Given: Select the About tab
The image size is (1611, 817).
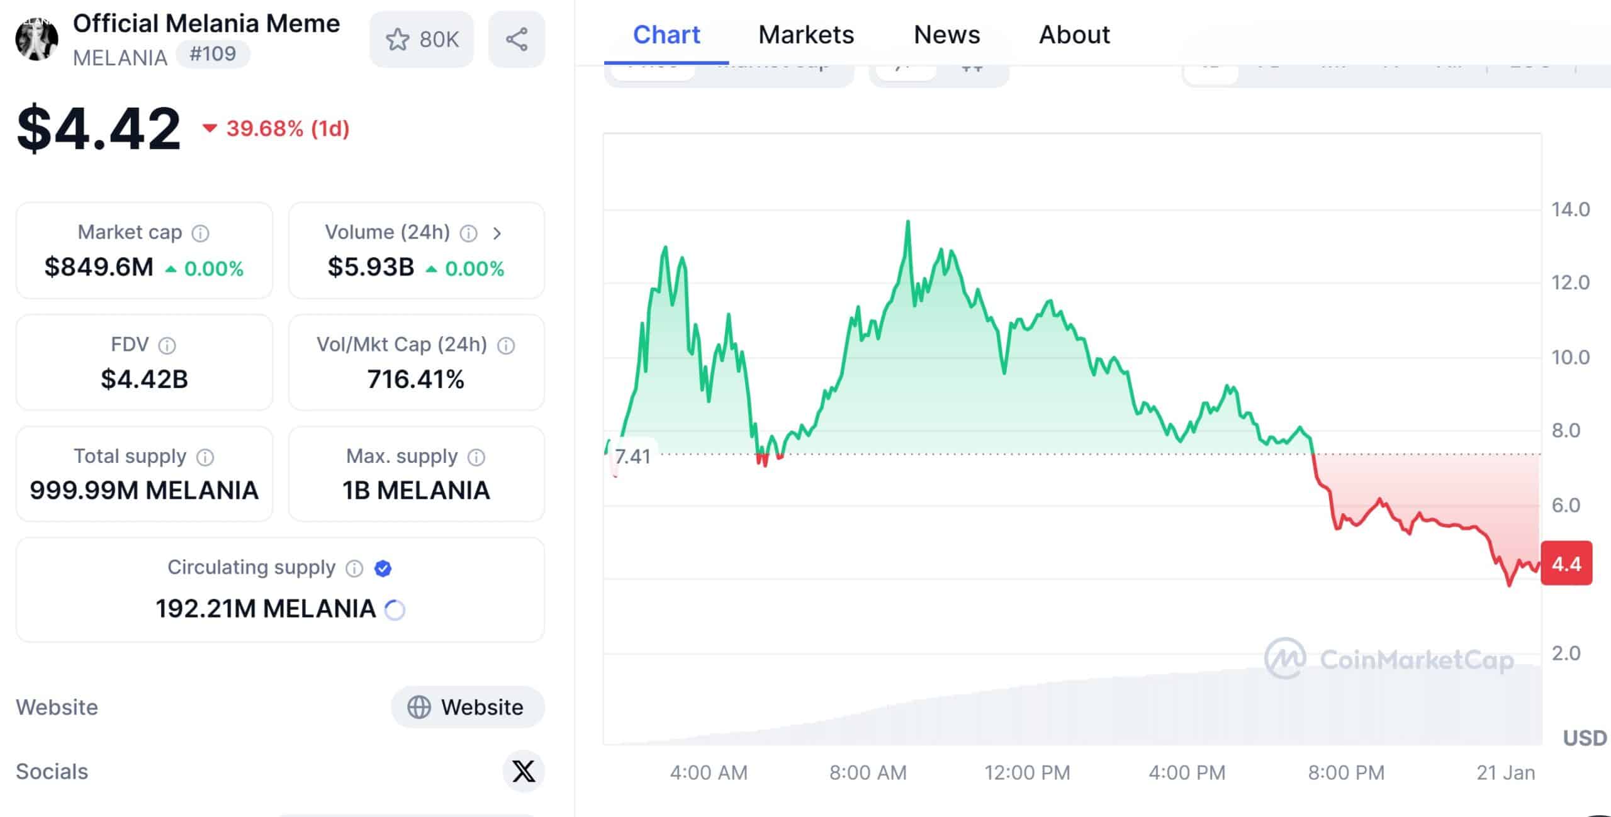Looking at the screenshot, I should pos(1074,35).
